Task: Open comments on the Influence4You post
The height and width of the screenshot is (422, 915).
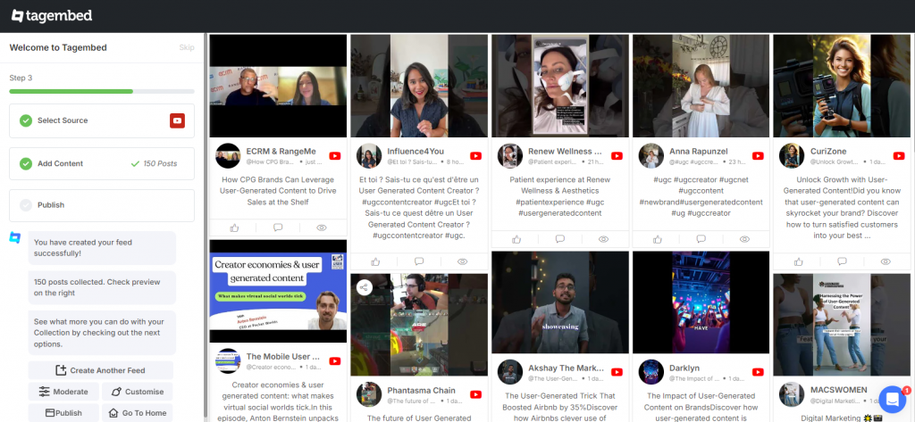Action: (419, 261)
